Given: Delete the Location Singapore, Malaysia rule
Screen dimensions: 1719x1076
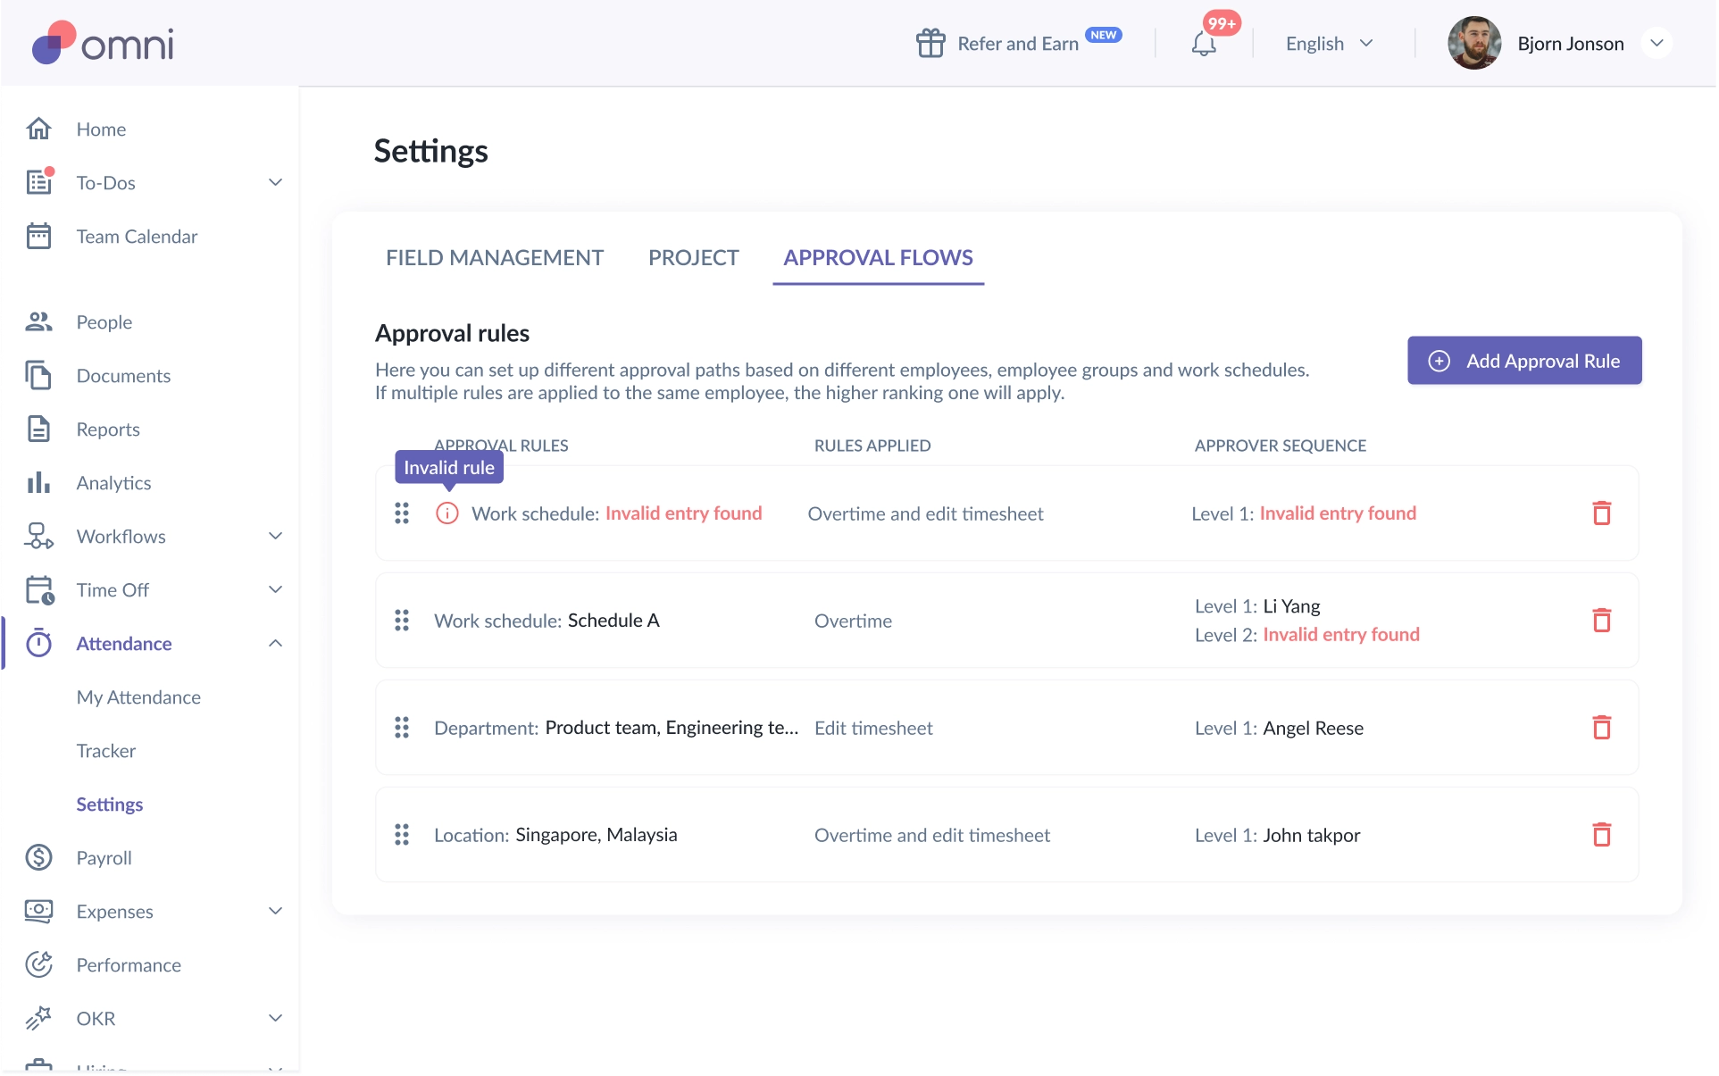Looking at the screenshot, I should click(x=1601, y=834).
